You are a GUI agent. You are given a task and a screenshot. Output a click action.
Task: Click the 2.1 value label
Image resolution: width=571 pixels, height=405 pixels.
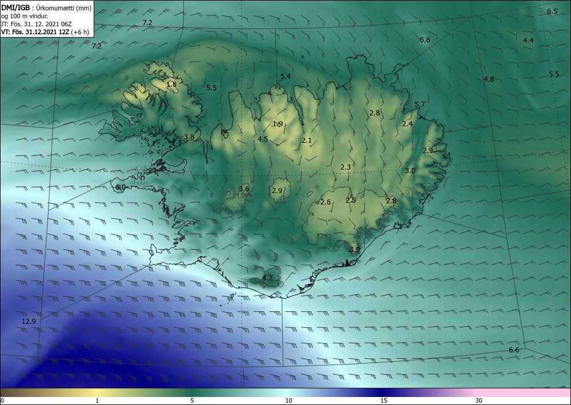(307, 140)
